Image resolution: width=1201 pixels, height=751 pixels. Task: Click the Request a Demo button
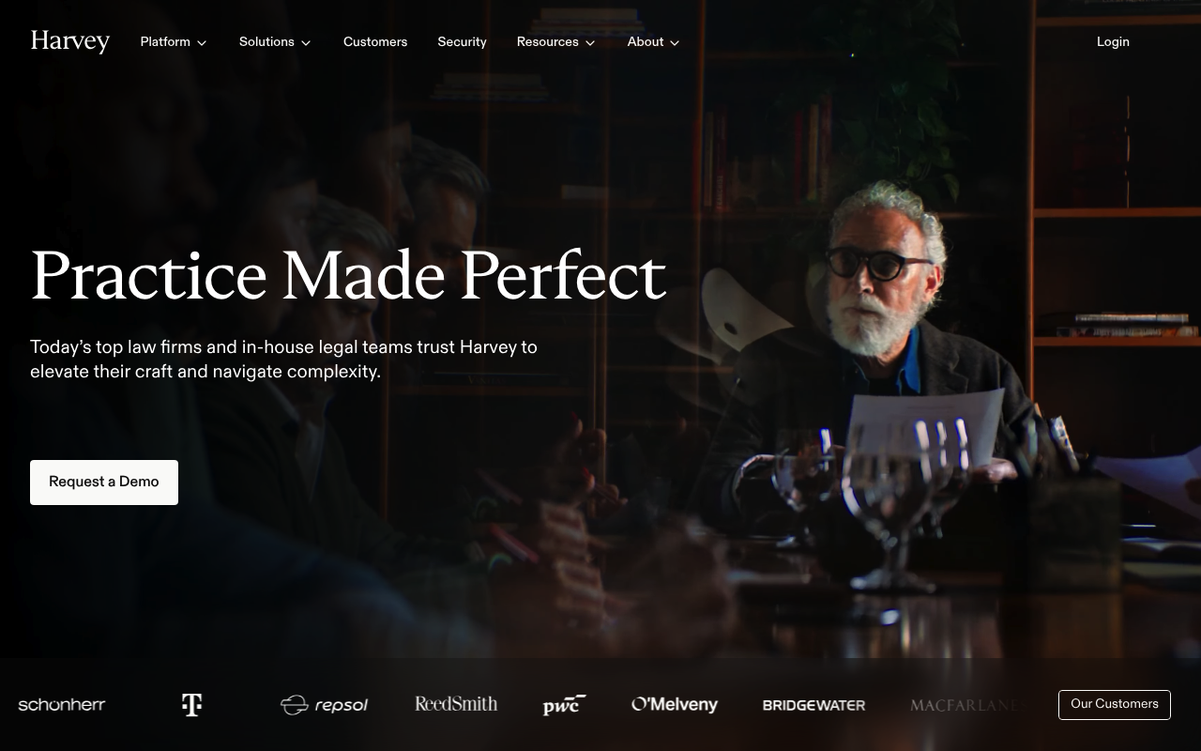[104, 483]
